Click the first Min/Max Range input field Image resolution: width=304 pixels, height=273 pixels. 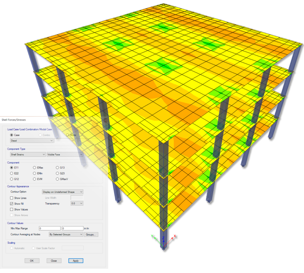50,228
